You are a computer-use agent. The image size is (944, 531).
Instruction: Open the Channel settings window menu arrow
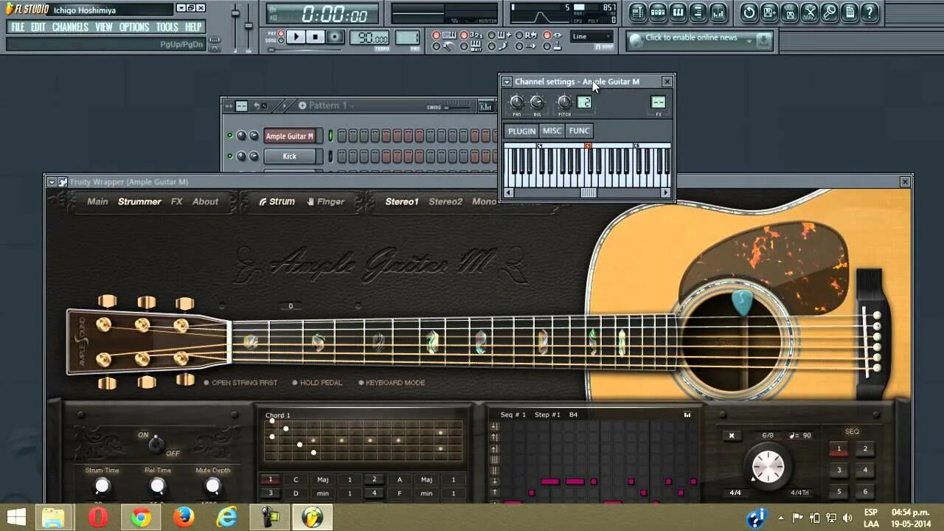507,82
